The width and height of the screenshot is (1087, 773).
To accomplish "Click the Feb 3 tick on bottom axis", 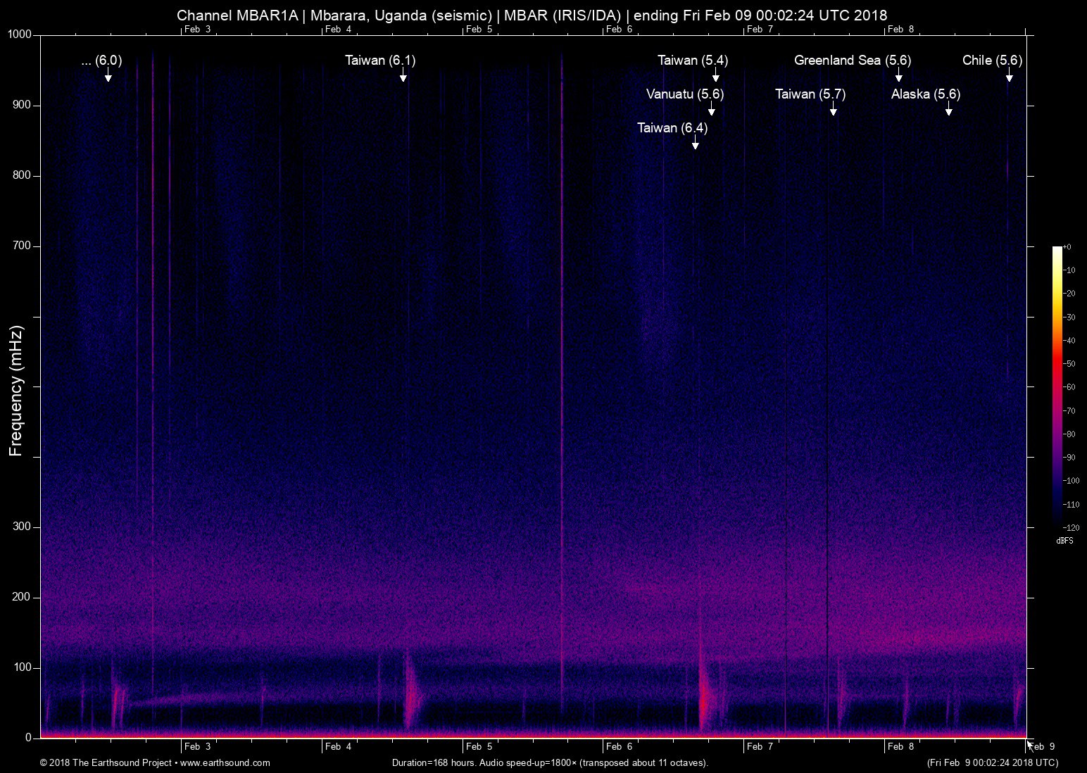I will click(199, 748).
